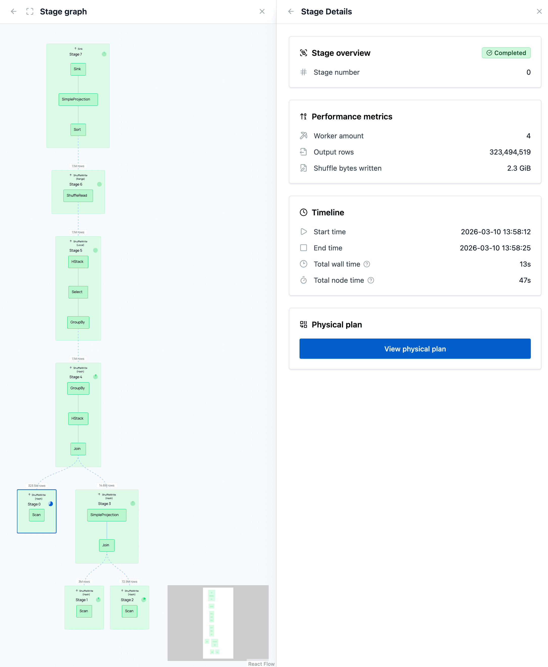The width and height of the screenshot is (548, 667).
Task: Click the Stage overview scan icon
Action: pos(303,53)
